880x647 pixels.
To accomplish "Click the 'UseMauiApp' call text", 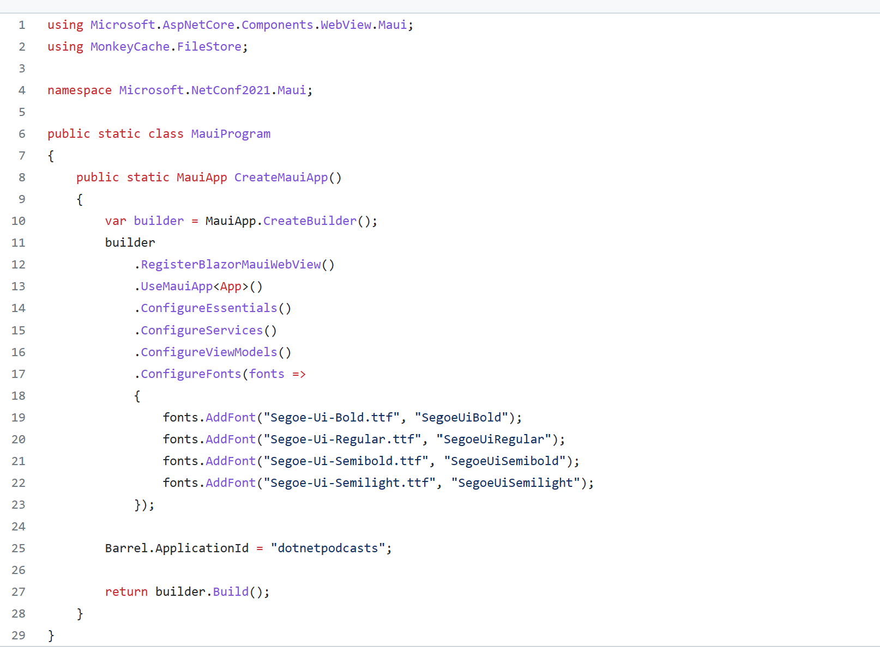I will point(177,286).
